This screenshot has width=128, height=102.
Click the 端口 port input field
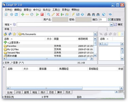pyautogui.click(x=103, y=20)
